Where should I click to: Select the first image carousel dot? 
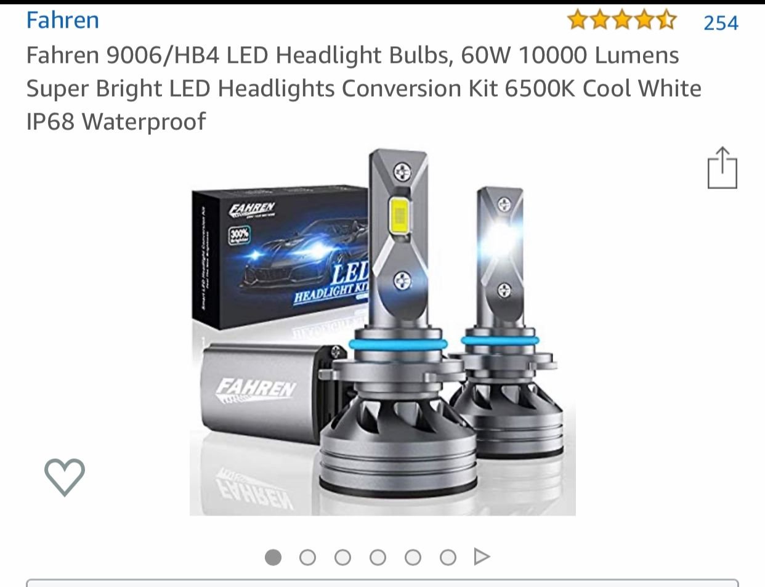[273, 557]
